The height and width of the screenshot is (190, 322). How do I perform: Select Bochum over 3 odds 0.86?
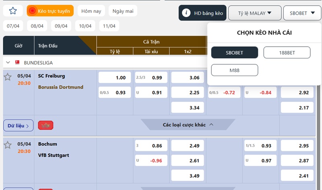coord(151,145)
